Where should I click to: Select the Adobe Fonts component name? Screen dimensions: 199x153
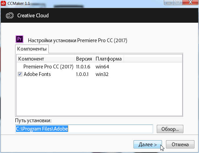click(x=37, y=74)
